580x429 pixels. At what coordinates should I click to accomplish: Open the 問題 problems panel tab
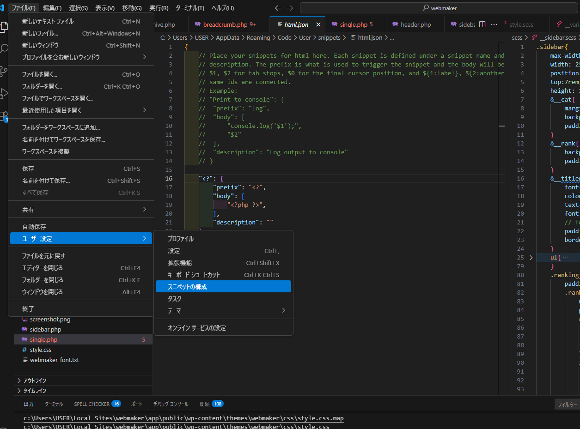(x=204, y=404)
